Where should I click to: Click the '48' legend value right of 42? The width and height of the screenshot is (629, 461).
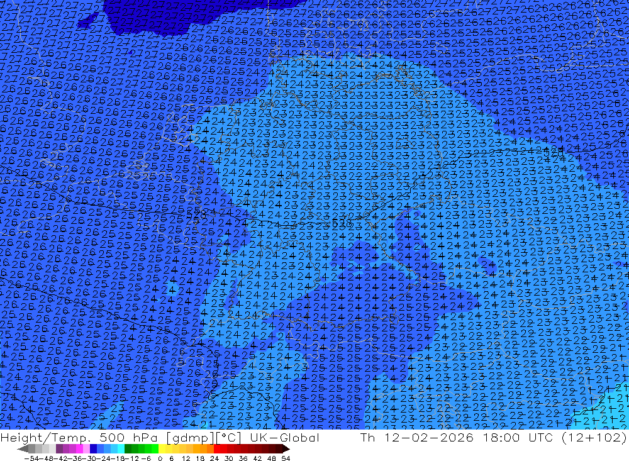coord(272,458)
